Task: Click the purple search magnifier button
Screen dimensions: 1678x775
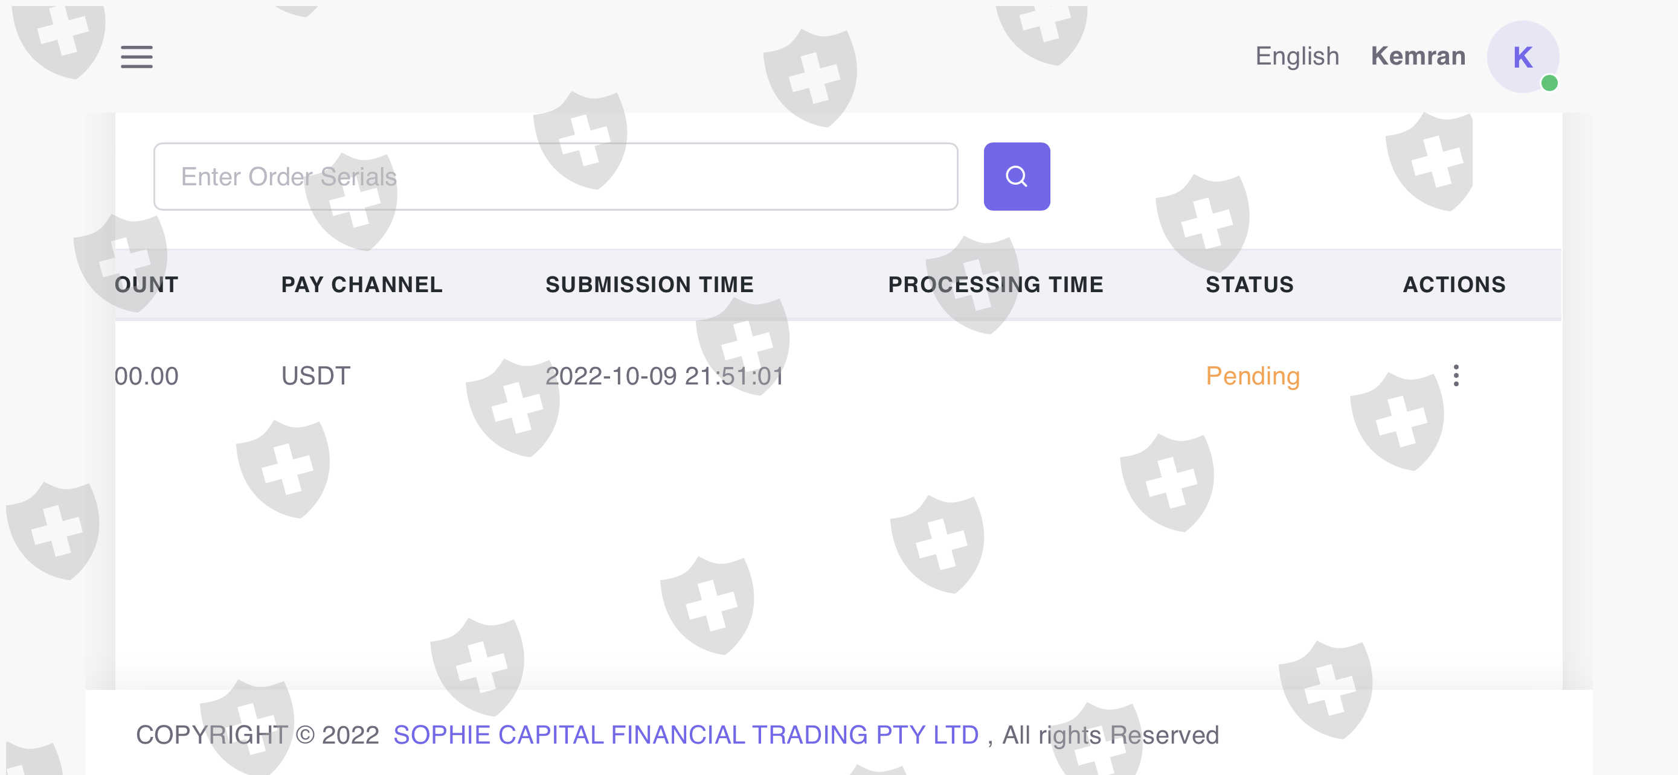Action: [1015, 176]
